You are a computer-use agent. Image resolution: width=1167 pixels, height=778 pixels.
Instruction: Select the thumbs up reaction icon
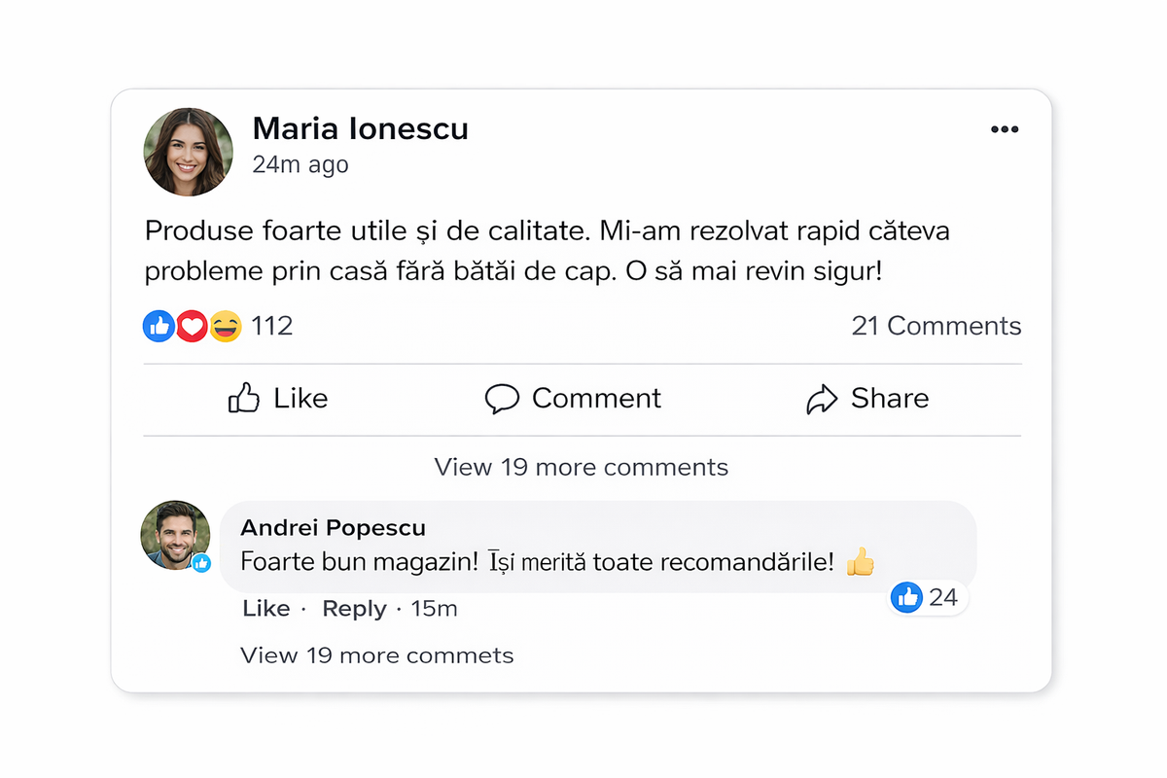point(159,325)
